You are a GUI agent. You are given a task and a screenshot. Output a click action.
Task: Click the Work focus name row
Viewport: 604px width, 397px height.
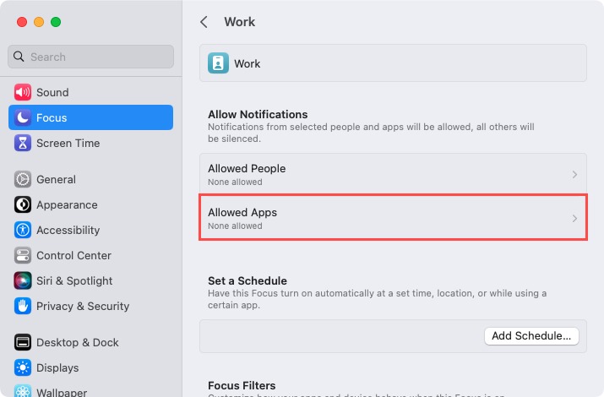click(393, 63)
